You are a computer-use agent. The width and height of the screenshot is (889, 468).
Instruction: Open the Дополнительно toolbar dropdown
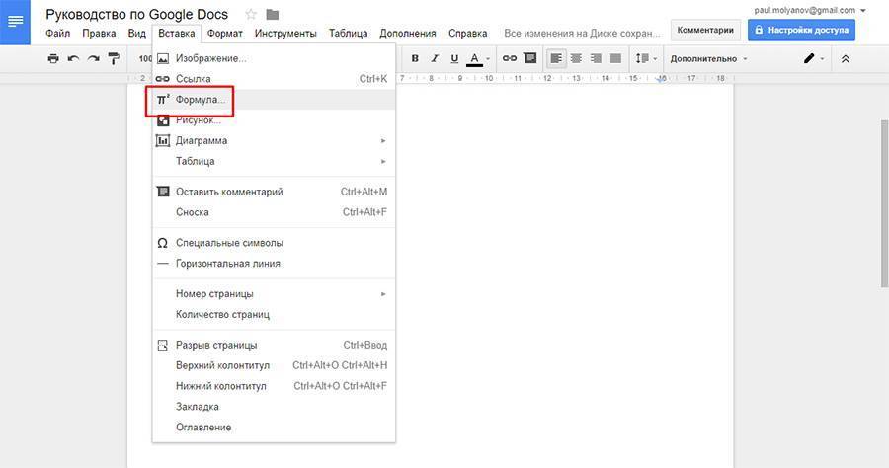click(x=708, y=59)
